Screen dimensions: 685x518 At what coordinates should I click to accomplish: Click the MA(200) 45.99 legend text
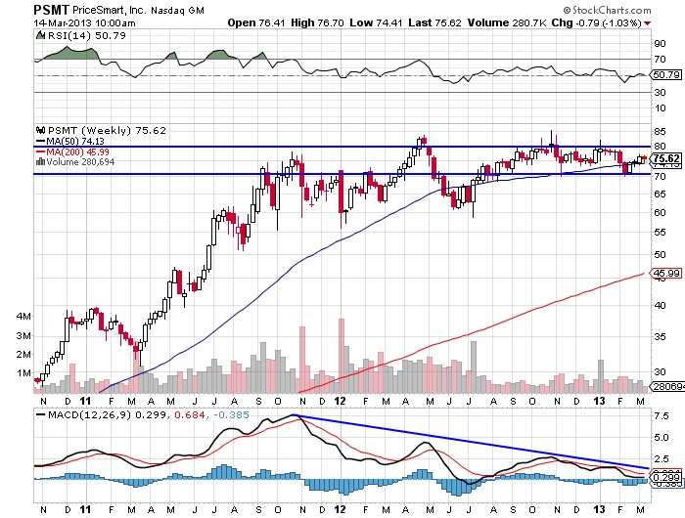[x=77, y=151]
